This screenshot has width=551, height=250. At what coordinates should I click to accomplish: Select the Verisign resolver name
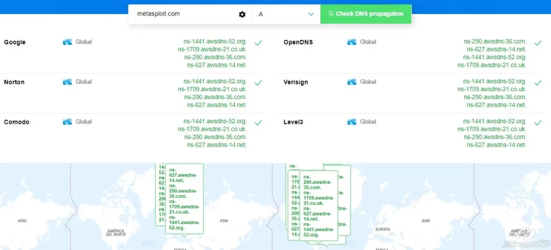click(296, 82)
